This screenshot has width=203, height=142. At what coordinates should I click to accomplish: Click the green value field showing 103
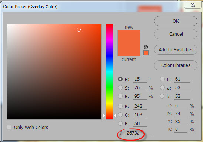pos(140,115)
